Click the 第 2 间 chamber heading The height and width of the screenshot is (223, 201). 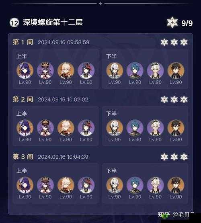coord(23,99)
